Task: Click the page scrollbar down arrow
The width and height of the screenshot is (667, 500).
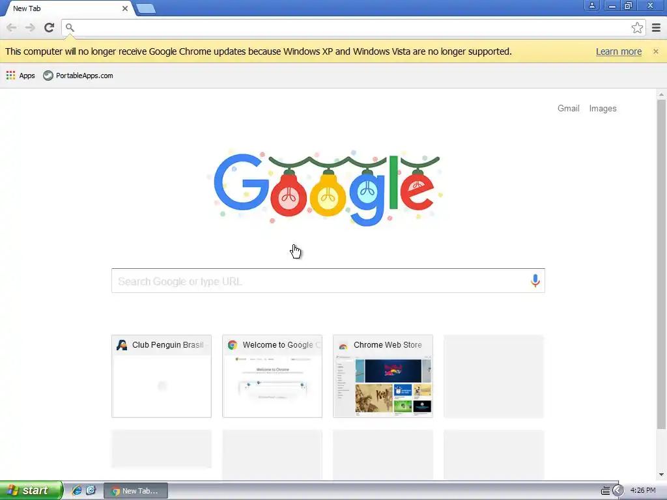Action: [x=661, y=475]
